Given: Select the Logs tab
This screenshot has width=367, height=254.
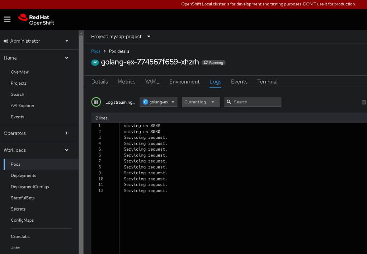Looking at the screenshot, I should tap(215, 82).
